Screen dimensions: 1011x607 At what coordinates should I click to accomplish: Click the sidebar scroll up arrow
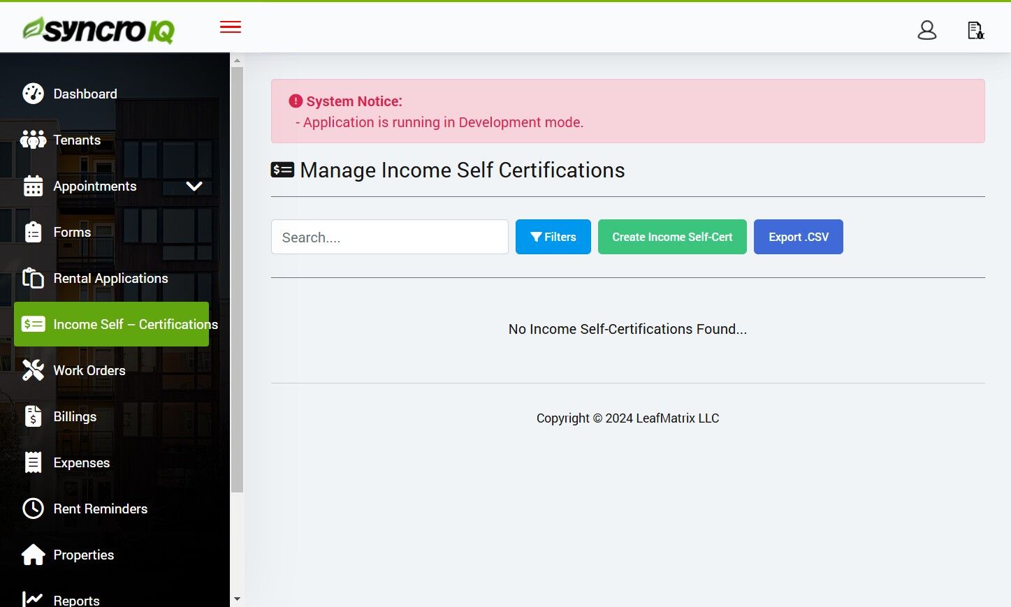point(237,60)
